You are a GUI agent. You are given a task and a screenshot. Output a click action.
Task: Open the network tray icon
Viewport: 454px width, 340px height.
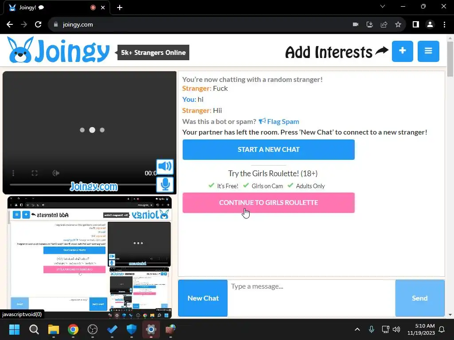point(385,329)
